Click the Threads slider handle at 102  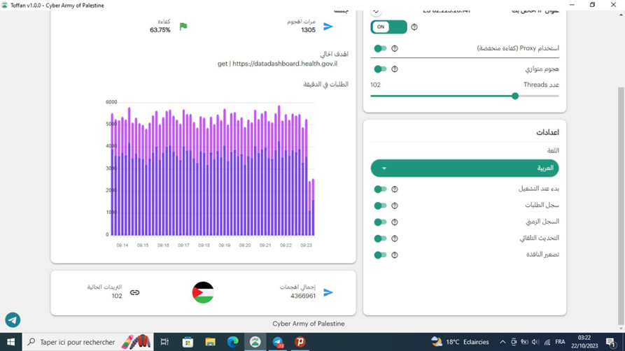(x=515, y=96)
